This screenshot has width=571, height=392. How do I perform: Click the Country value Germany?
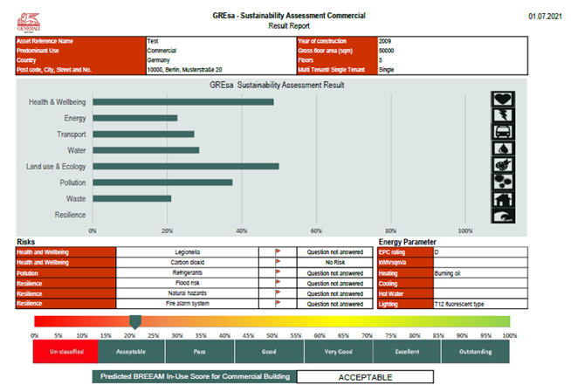158,60
